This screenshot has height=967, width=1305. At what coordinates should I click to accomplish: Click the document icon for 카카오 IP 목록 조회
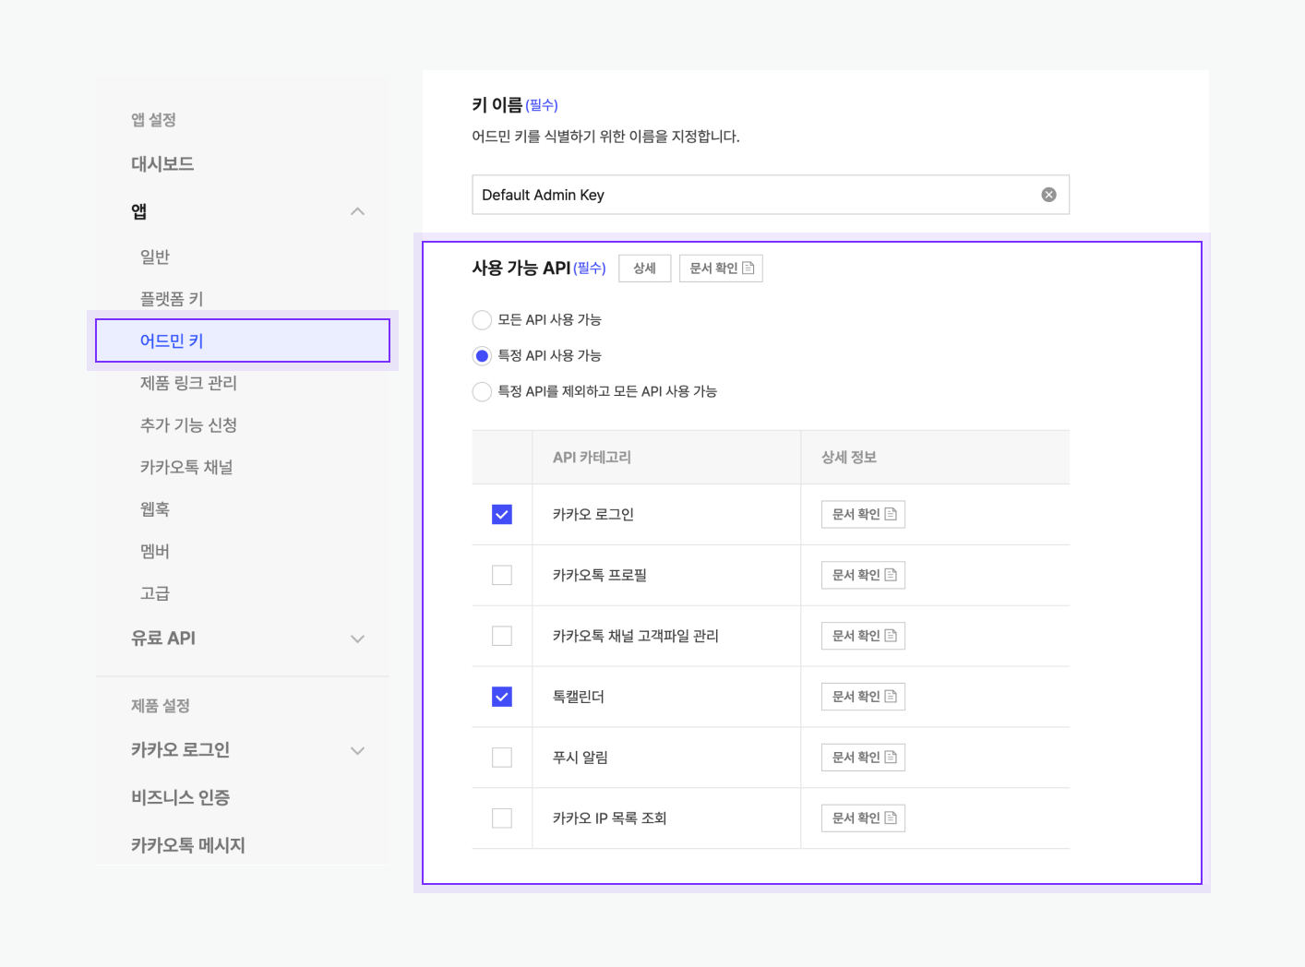pos(892,818)
